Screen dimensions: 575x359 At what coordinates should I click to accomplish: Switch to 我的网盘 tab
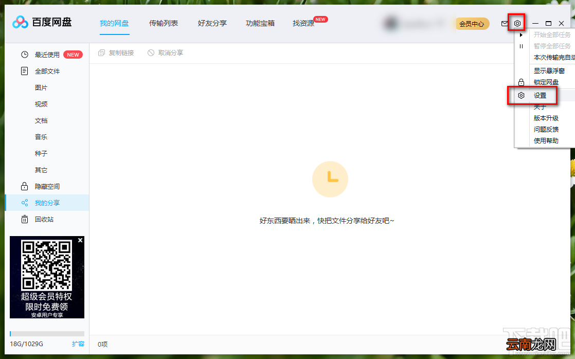tap(114, 24)
